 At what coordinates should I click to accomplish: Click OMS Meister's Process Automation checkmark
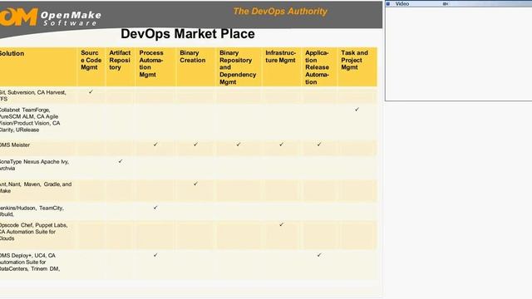click(x=155, y=144)
